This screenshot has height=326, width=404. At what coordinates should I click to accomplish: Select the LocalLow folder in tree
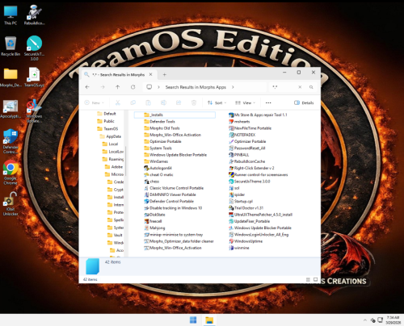click(113, 152)
